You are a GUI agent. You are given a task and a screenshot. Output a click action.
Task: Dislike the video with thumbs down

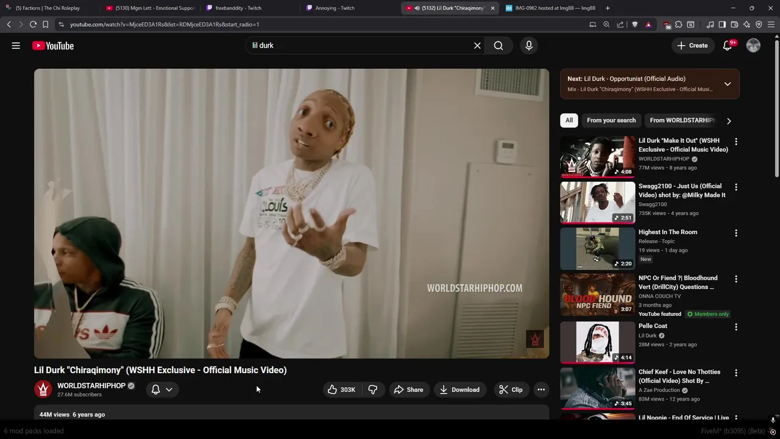(373, 390)
